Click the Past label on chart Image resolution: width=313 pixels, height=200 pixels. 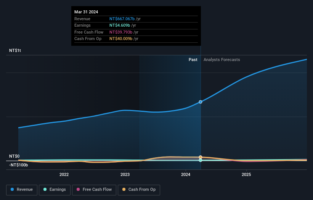pyautogui.click(x=193, y=60)
